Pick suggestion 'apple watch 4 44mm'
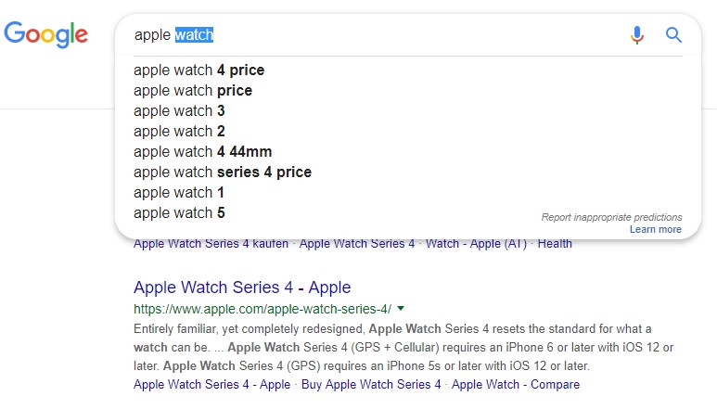 [x=202, y=151]
